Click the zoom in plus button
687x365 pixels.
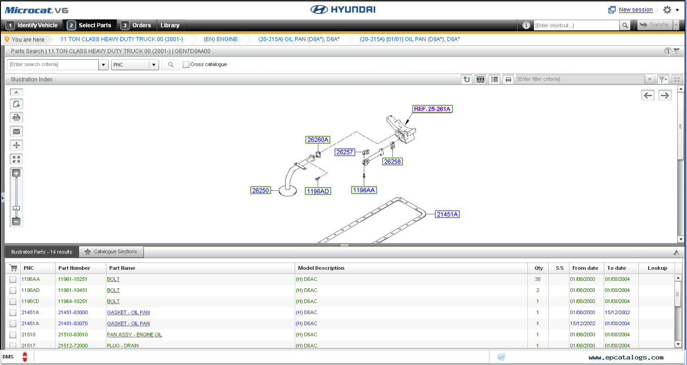(16, 174)
